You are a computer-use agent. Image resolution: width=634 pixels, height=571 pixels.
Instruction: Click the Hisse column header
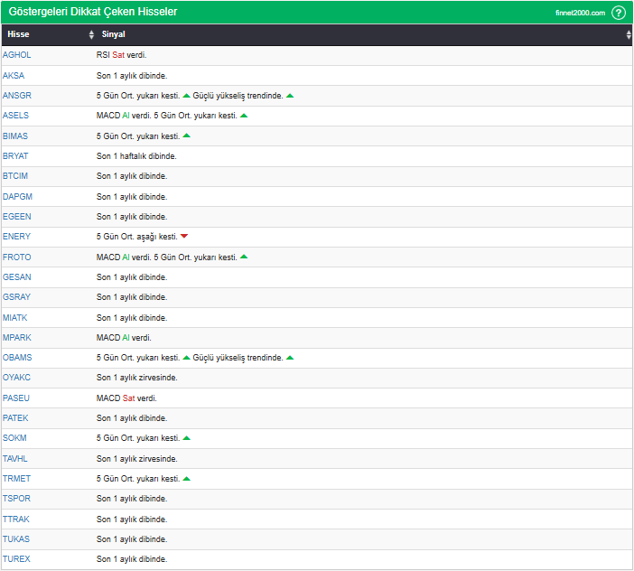click(x=19, y=35)
